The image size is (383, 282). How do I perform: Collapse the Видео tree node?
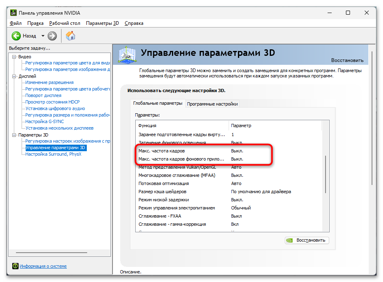point(14,57)
